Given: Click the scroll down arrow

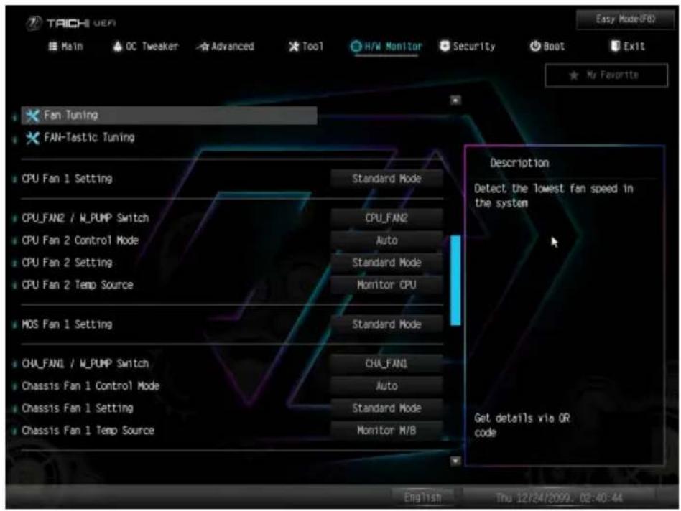Looking at the screenshot, I should [x=455, y=461].
